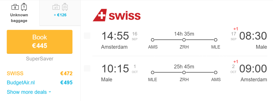Click the outbound AMS departure marker

coord(153,40)
